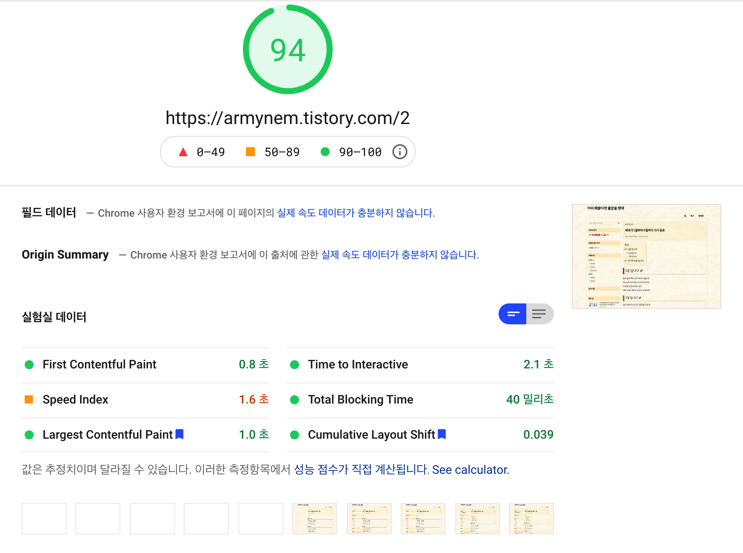Click the orange square 50–89 legend icon
The image size is (743, 553).
pos(250,152)
